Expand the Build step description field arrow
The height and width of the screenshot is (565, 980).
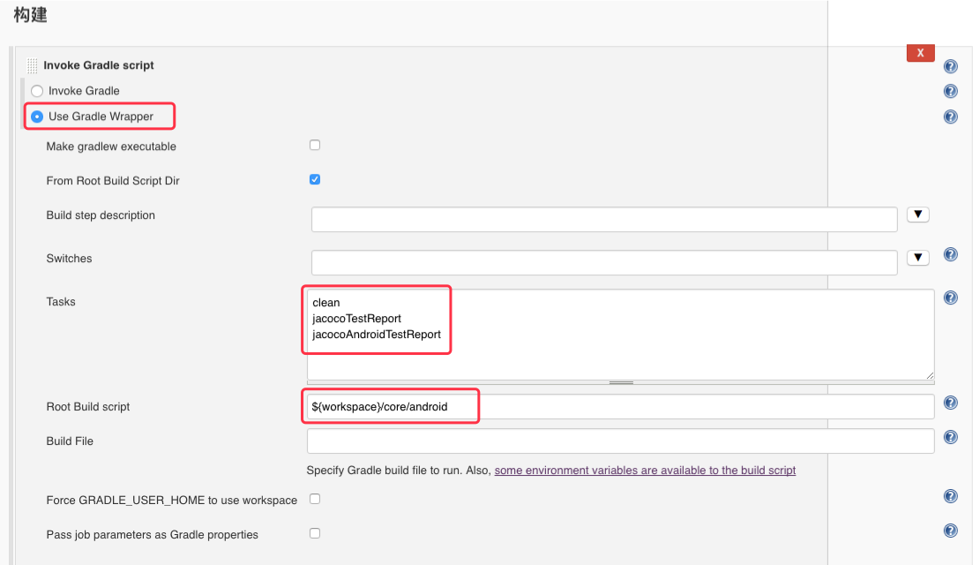point(917,215)
